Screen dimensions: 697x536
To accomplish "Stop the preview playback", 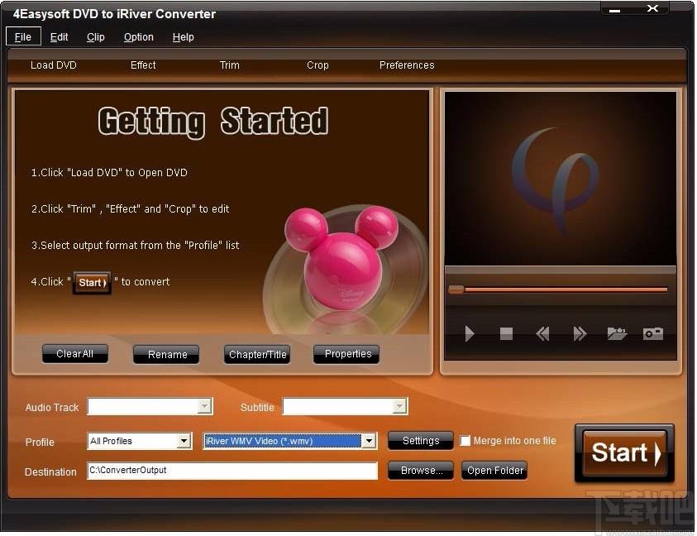I will coord(506,333).
